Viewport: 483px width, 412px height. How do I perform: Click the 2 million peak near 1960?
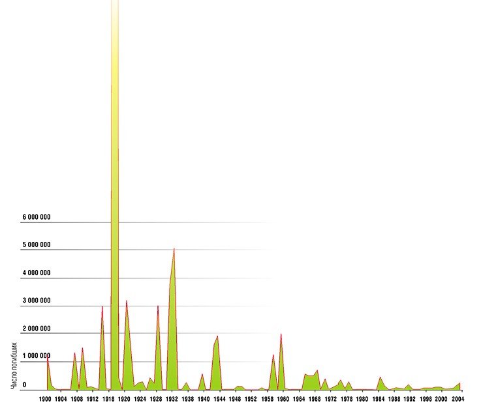pyautogui.click(x=281, y=363)
